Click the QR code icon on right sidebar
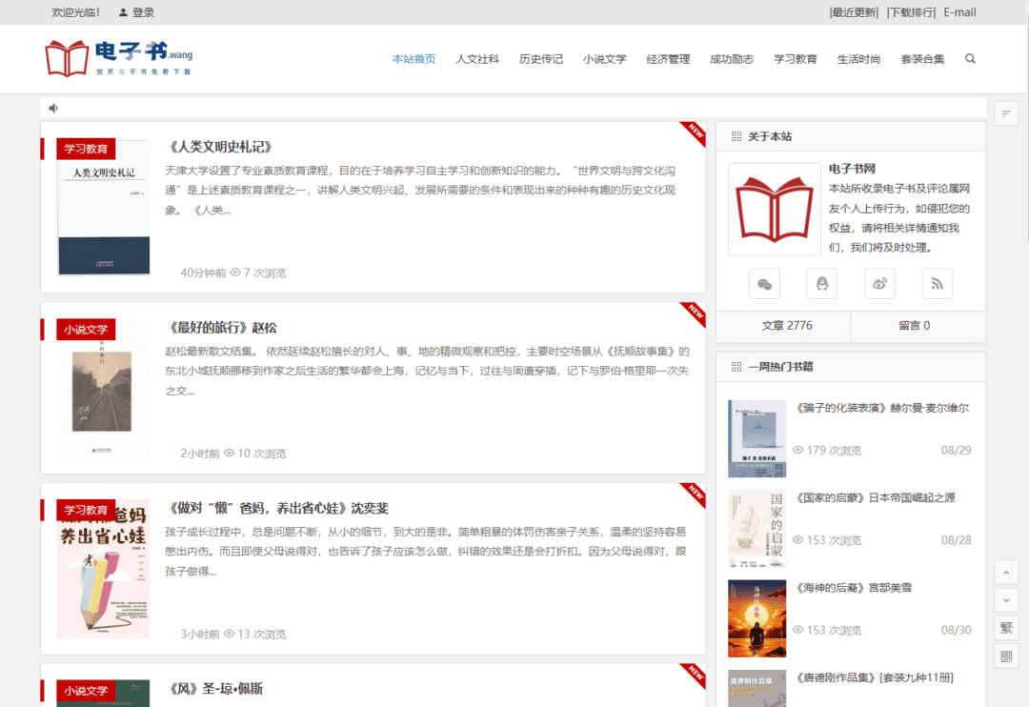The width and height of the screenshot is (1029, 707). click(x=1006, y=656)
